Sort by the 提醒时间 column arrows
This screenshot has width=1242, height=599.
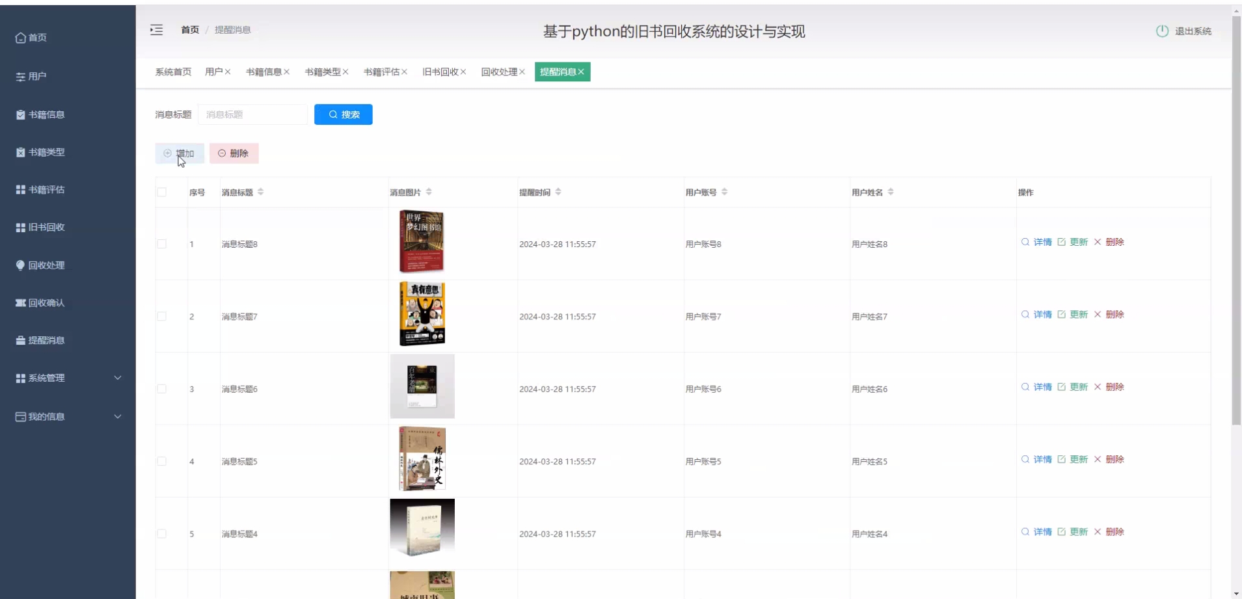point(558,192)
